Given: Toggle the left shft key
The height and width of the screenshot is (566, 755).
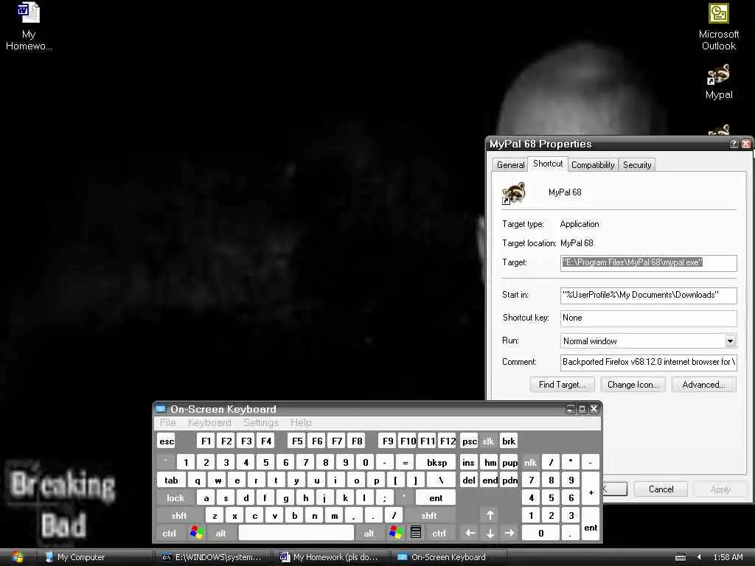Looking at the screenshot, I should (179, 515).
